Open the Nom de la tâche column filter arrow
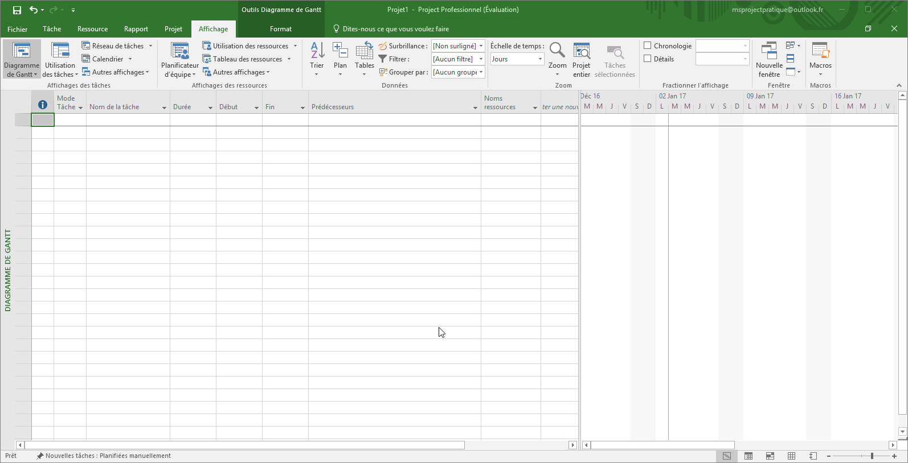 tap(164, 108)
